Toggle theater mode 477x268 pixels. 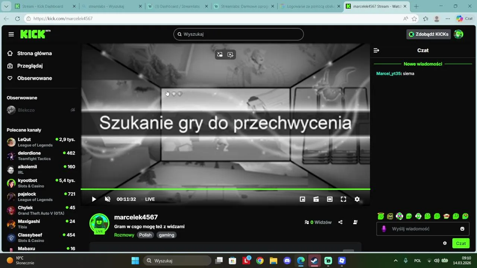(330, 199)
